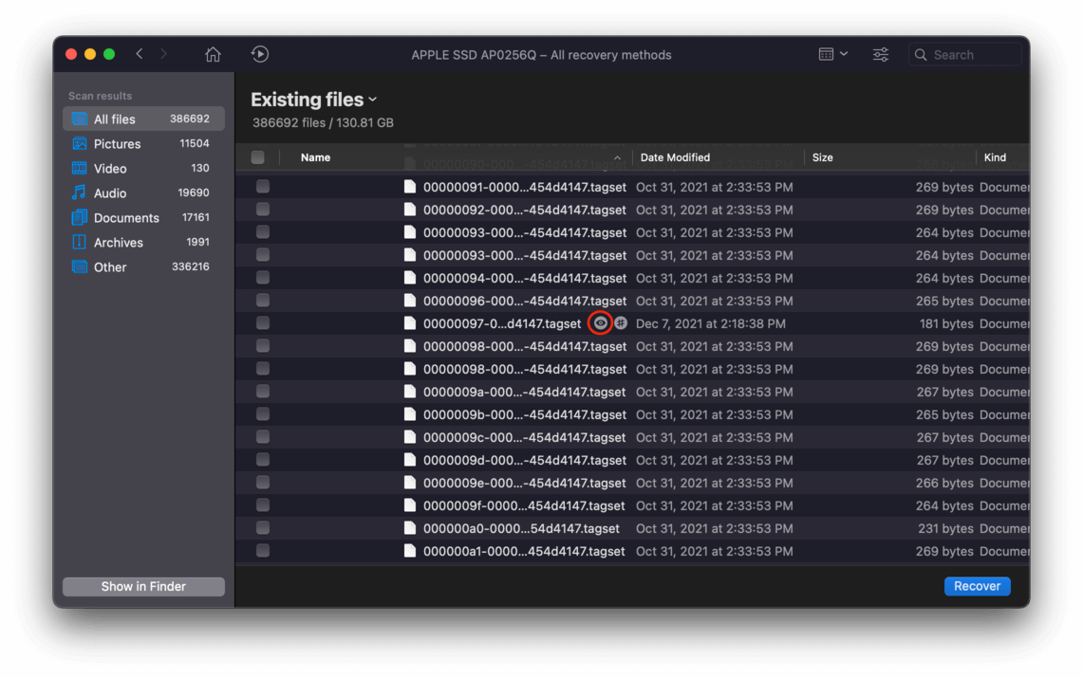Click the Recover button
The image size is (1083, 678).
(977, 586)
